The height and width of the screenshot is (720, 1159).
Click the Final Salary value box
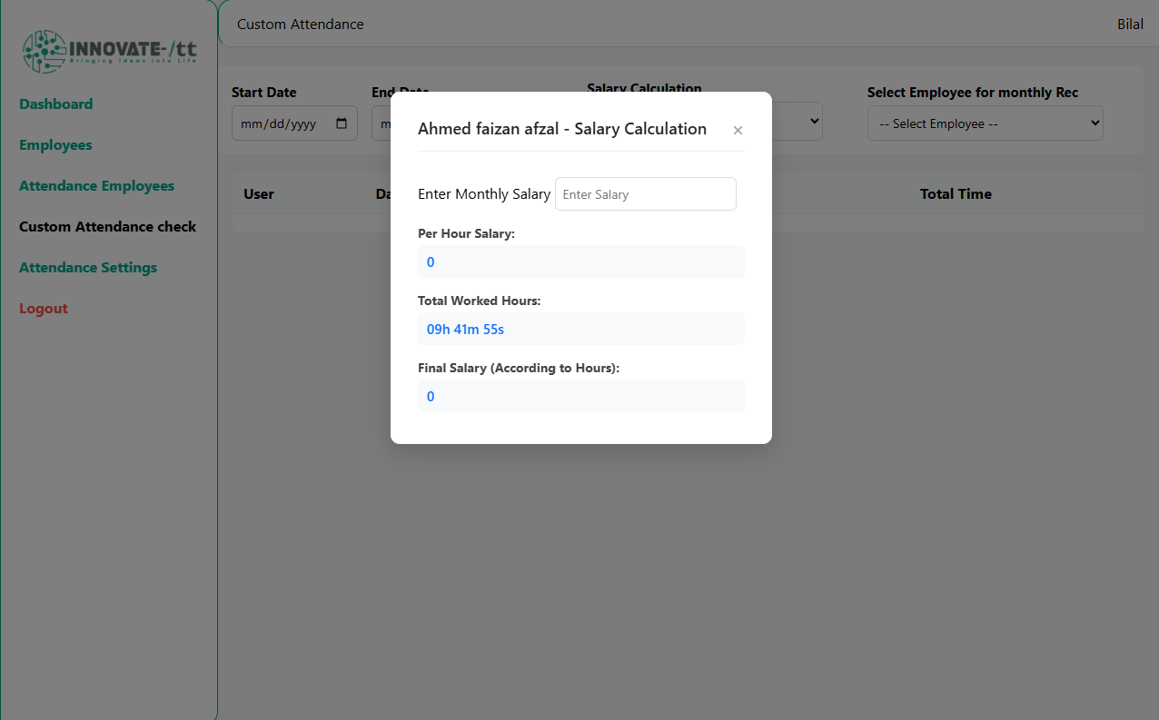coord(580,397)
